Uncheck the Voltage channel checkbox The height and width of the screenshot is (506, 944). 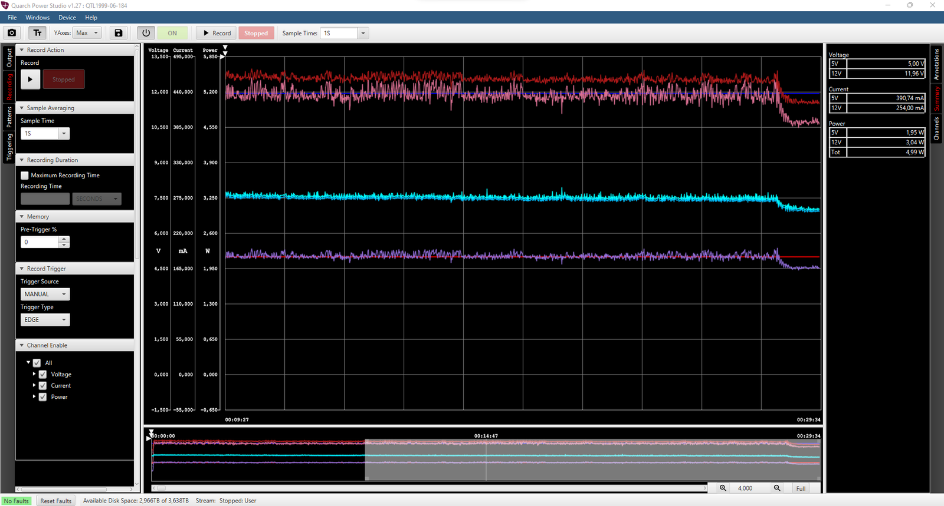tap(42, 375)
